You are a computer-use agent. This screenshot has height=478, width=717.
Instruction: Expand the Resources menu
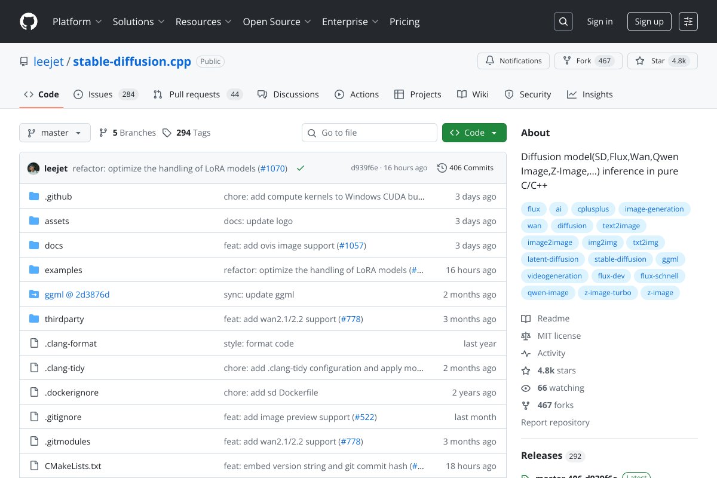pyautogui.click(x=204, y=22)
